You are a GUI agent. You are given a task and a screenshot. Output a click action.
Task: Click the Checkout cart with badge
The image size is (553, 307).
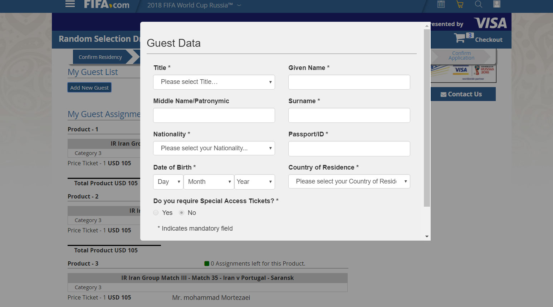point(478,39)
